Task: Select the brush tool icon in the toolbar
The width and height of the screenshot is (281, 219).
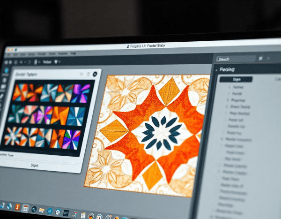Action: [36, 62]
